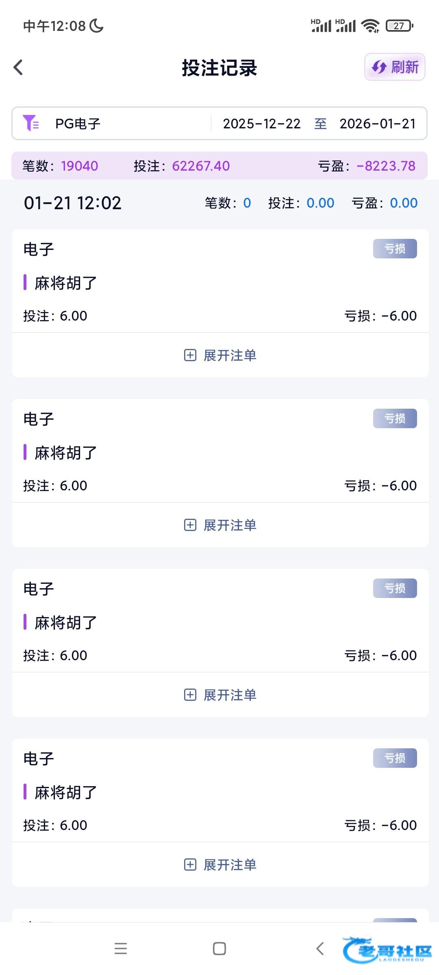Tap the back arrow in the header
Viewport: 439px width, 975px height.
(18, 67)
